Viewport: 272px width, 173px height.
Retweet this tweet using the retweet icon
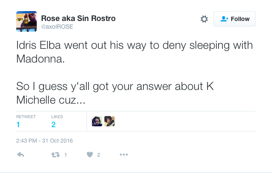pos(55,155)
